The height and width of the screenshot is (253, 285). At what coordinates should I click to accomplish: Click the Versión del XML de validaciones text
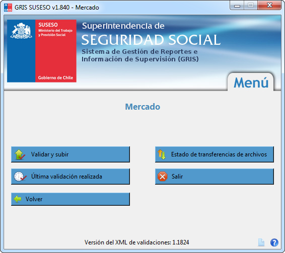coord(136,242)
